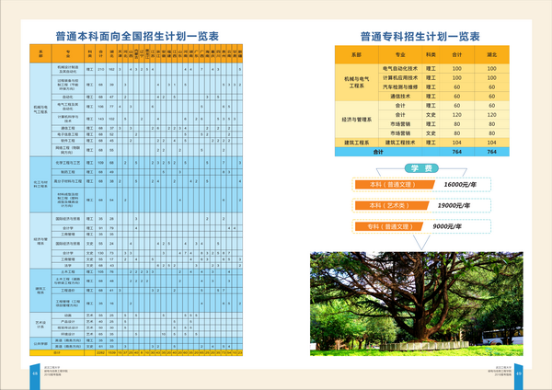Open the campus tree photograph
Viewport: 552px width, 390px height.
point(417,304)
